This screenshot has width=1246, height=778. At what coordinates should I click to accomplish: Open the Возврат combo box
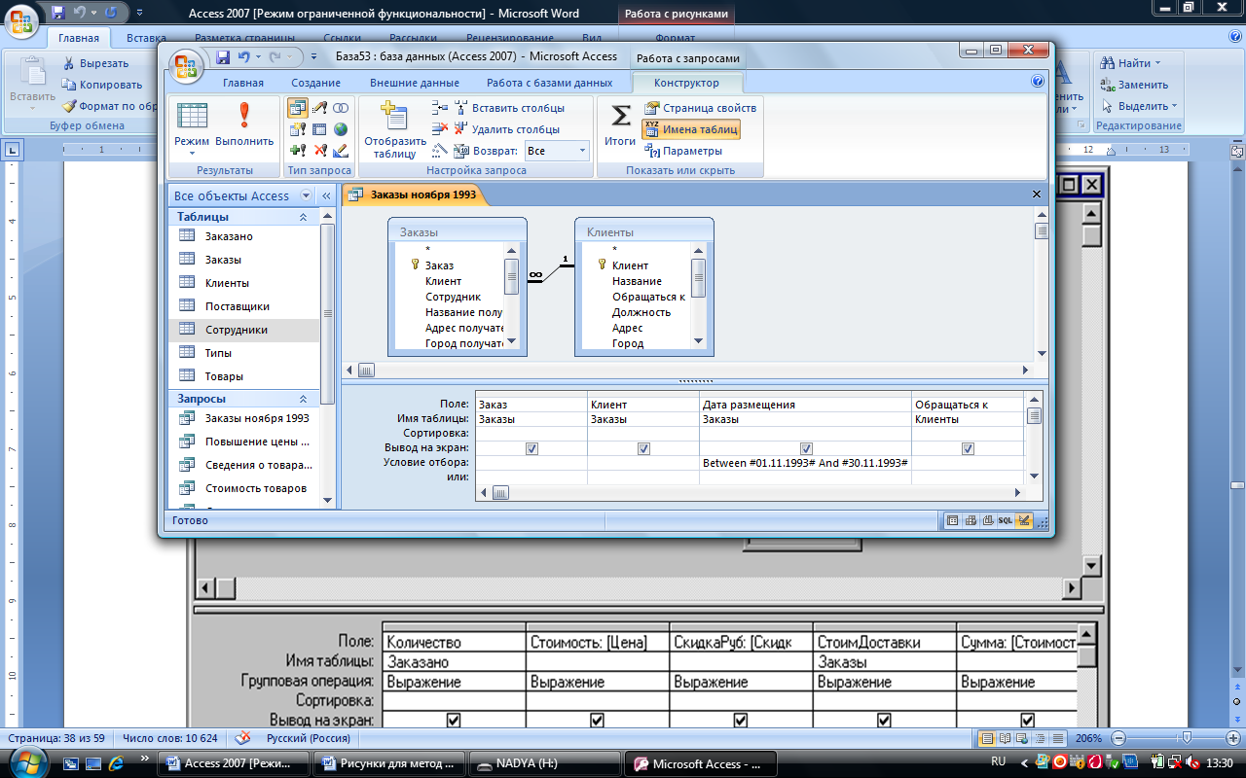(557, 151)
